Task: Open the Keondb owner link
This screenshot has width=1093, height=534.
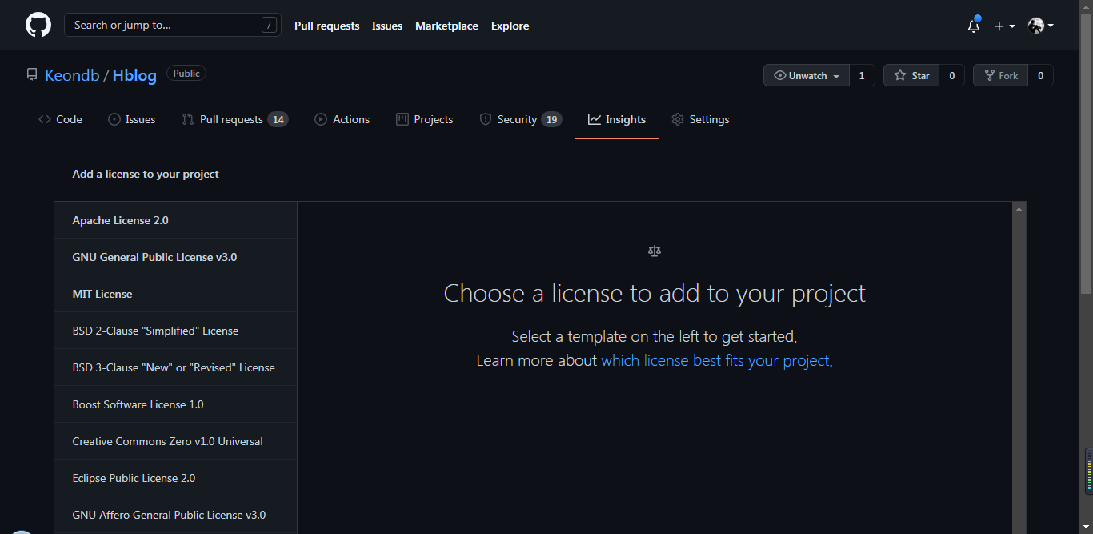Action: (x=72, y=75)
